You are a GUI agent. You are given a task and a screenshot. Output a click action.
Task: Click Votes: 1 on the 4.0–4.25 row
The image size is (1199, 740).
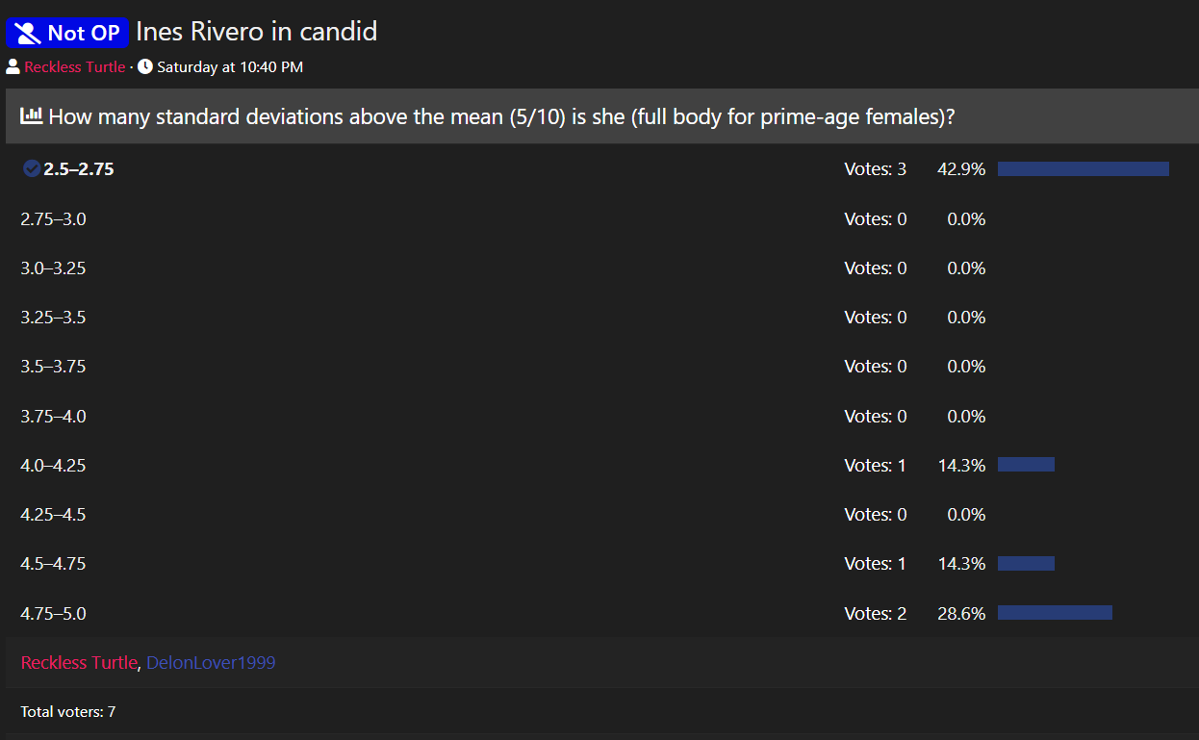875,466
